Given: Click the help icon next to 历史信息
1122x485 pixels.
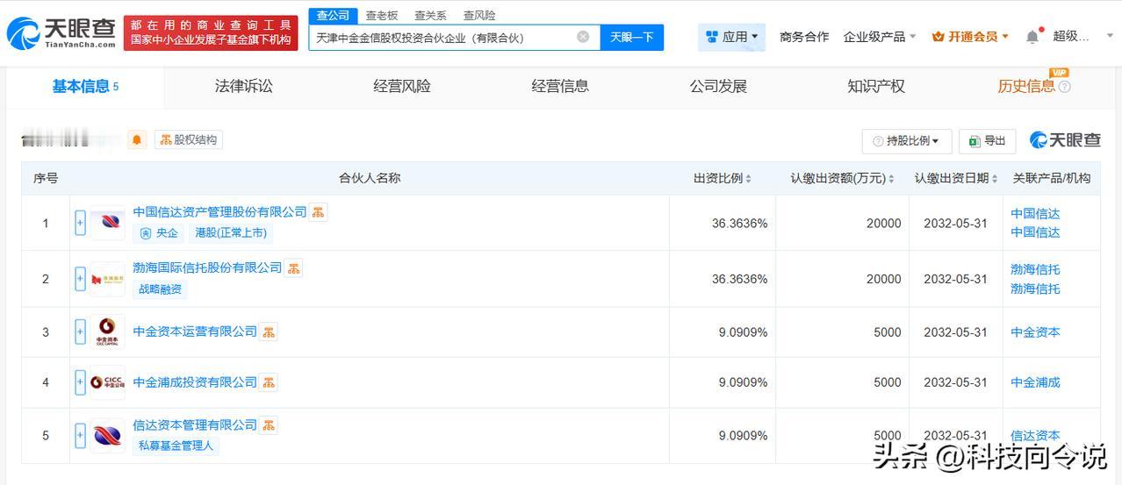Looking at the screenshot, I should pos(1065,87).
